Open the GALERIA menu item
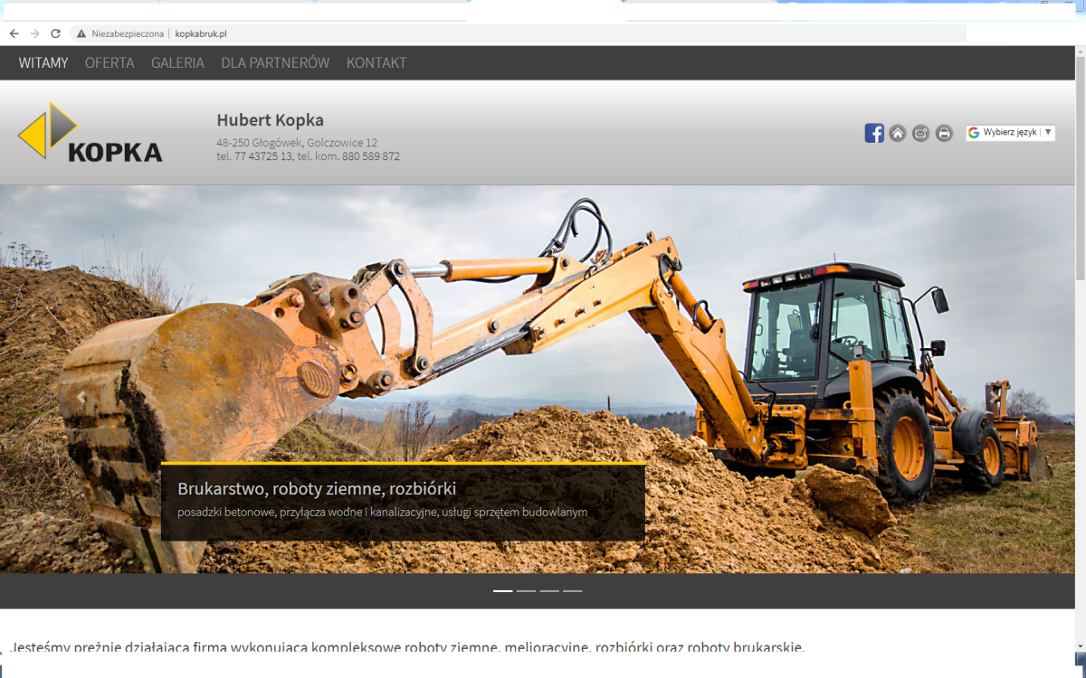The width and height of the screenshot is (1086, 678). (177, 62)
